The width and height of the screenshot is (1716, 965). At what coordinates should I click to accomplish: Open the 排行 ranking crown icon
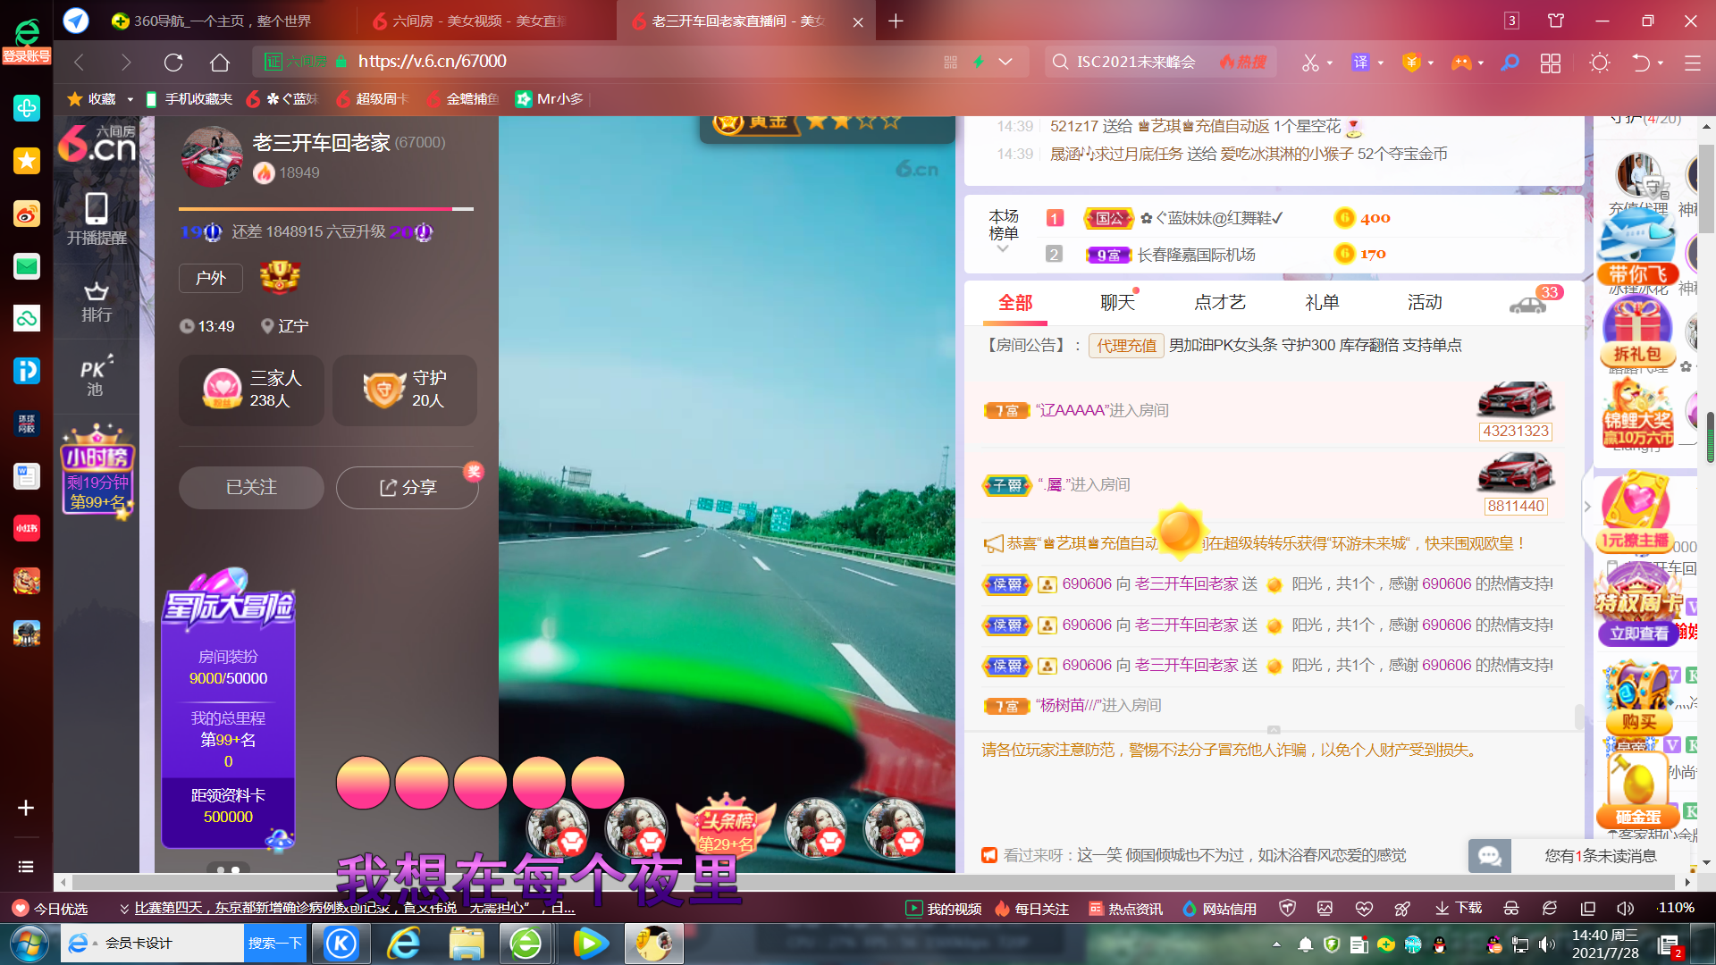[96, 302]
